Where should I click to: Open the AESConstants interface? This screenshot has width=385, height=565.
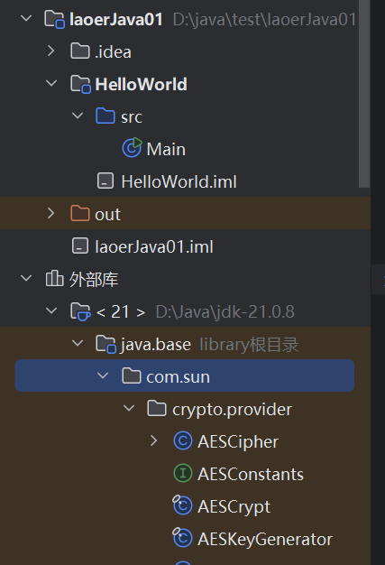pos(251,474)
